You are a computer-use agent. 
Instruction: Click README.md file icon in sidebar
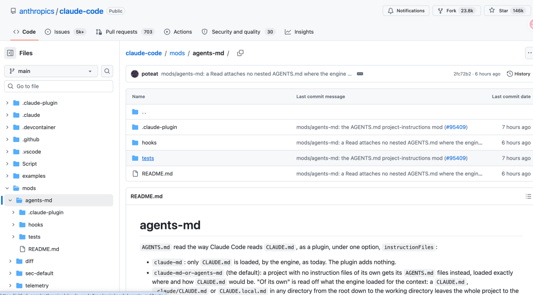point(22,249)
